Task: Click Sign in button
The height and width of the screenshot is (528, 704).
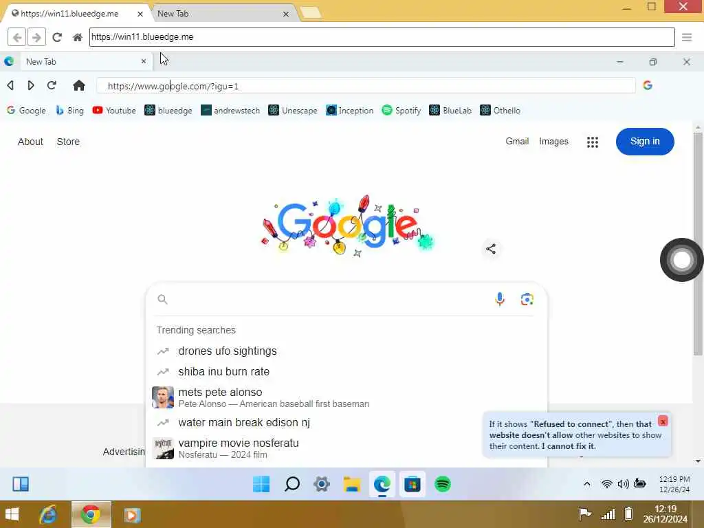Action: [x=645, y=142]
